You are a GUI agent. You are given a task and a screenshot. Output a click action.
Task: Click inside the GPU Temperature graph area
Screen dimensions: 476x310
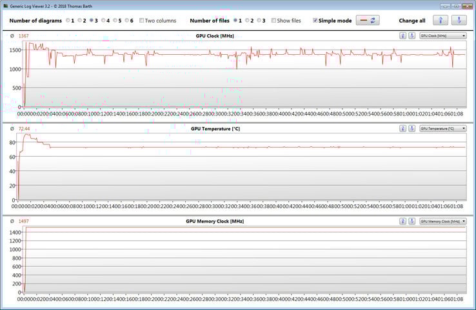(242, 167)
